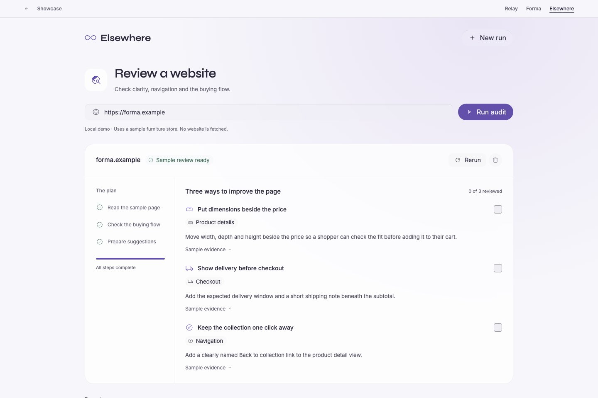The width and height of the screenshot is (598, 398).
Task: Start the audit with Run audit
Action: (485, 112)
